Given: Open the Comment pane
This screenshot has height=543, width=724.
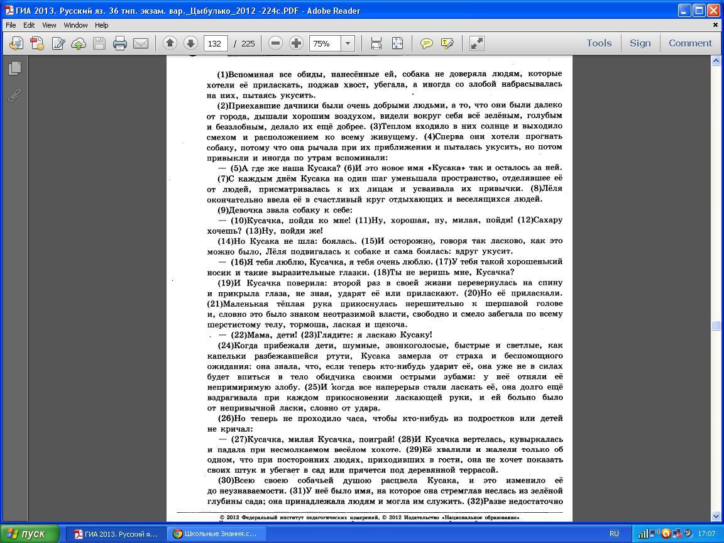Looking at the screenshot, I should click(690, 43).
